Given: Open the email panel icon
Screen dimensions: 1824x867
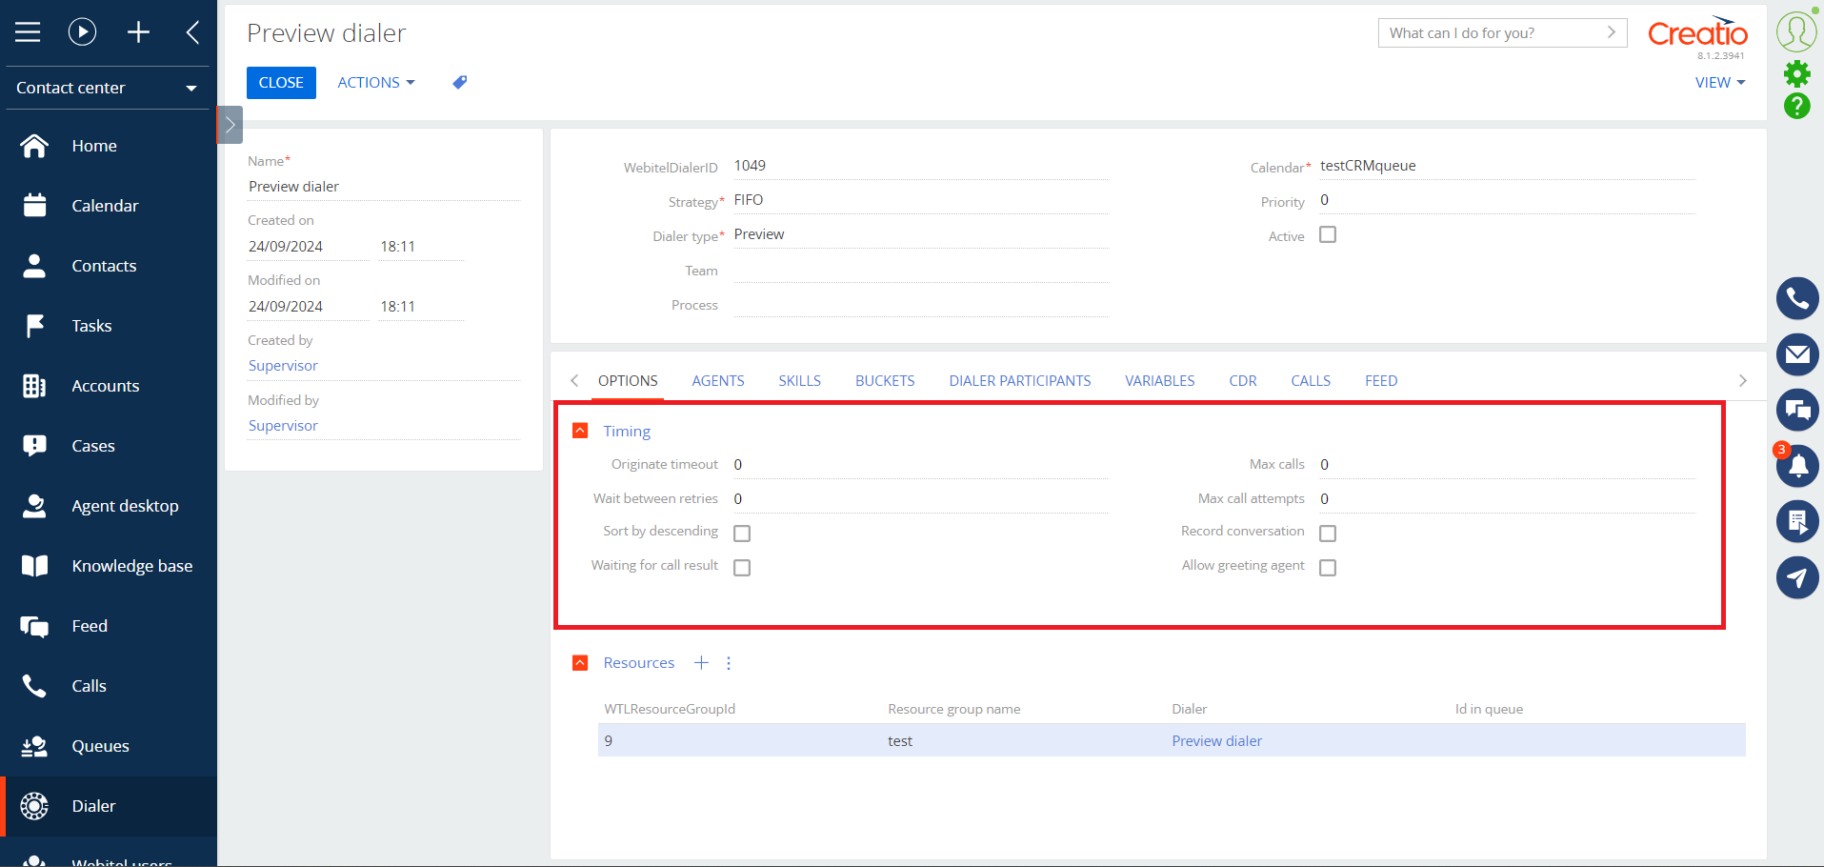Looking at the screenshot, I should (x=1797, y=354).
